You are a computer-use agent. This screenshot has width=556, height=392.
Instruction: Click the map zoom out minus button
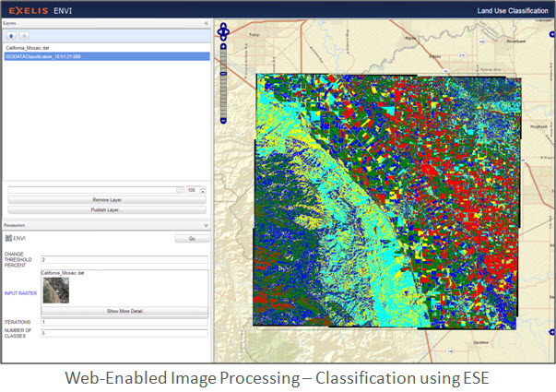(222, 119)
